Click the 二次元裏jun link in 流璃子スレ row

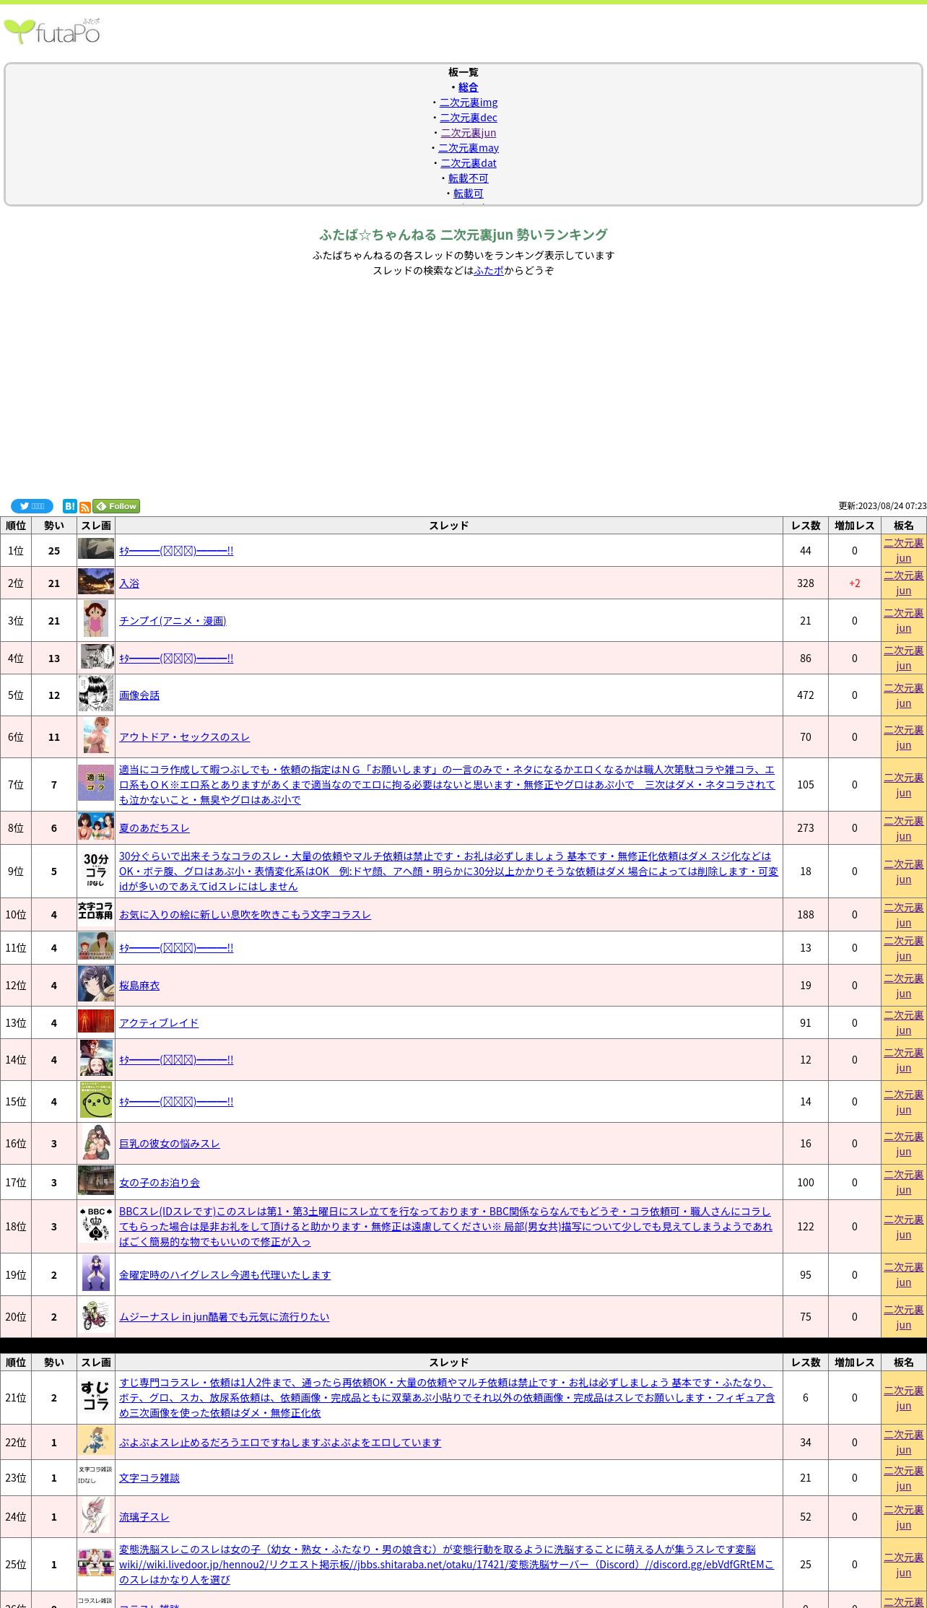[x=904, y=1517]
